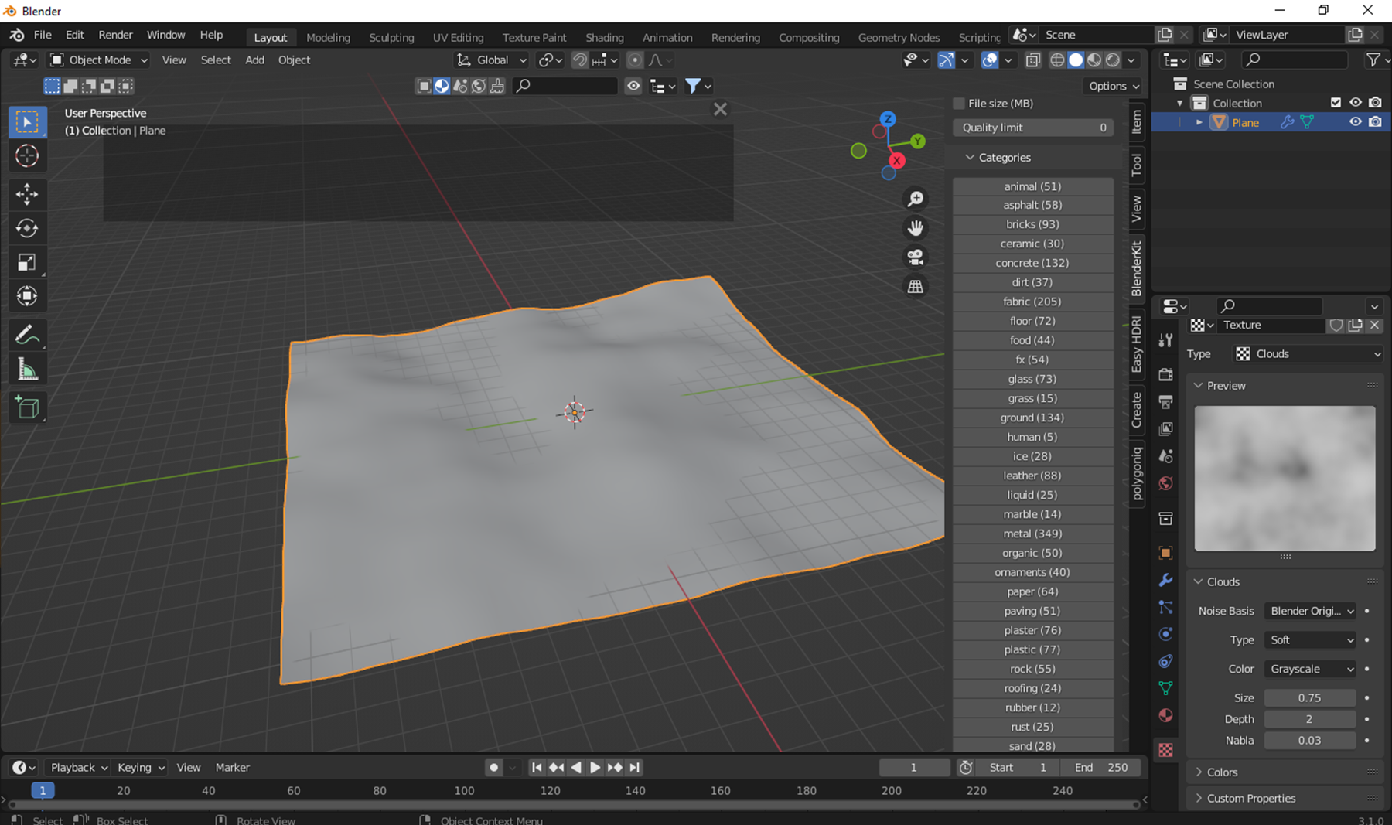
Task: Click the Select Box tool icon
Action: (x=27, y=122)
